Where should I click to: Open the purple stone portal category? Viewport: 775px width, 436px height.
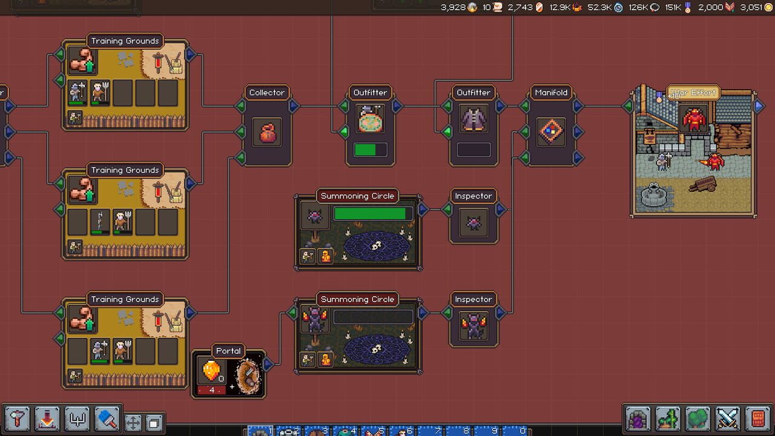tap(638, 419)
